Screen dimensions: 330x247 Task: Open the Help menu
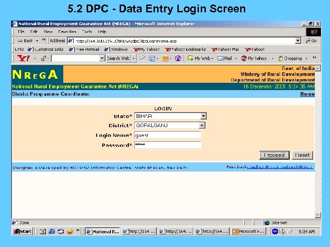click(x=102, y=32)
